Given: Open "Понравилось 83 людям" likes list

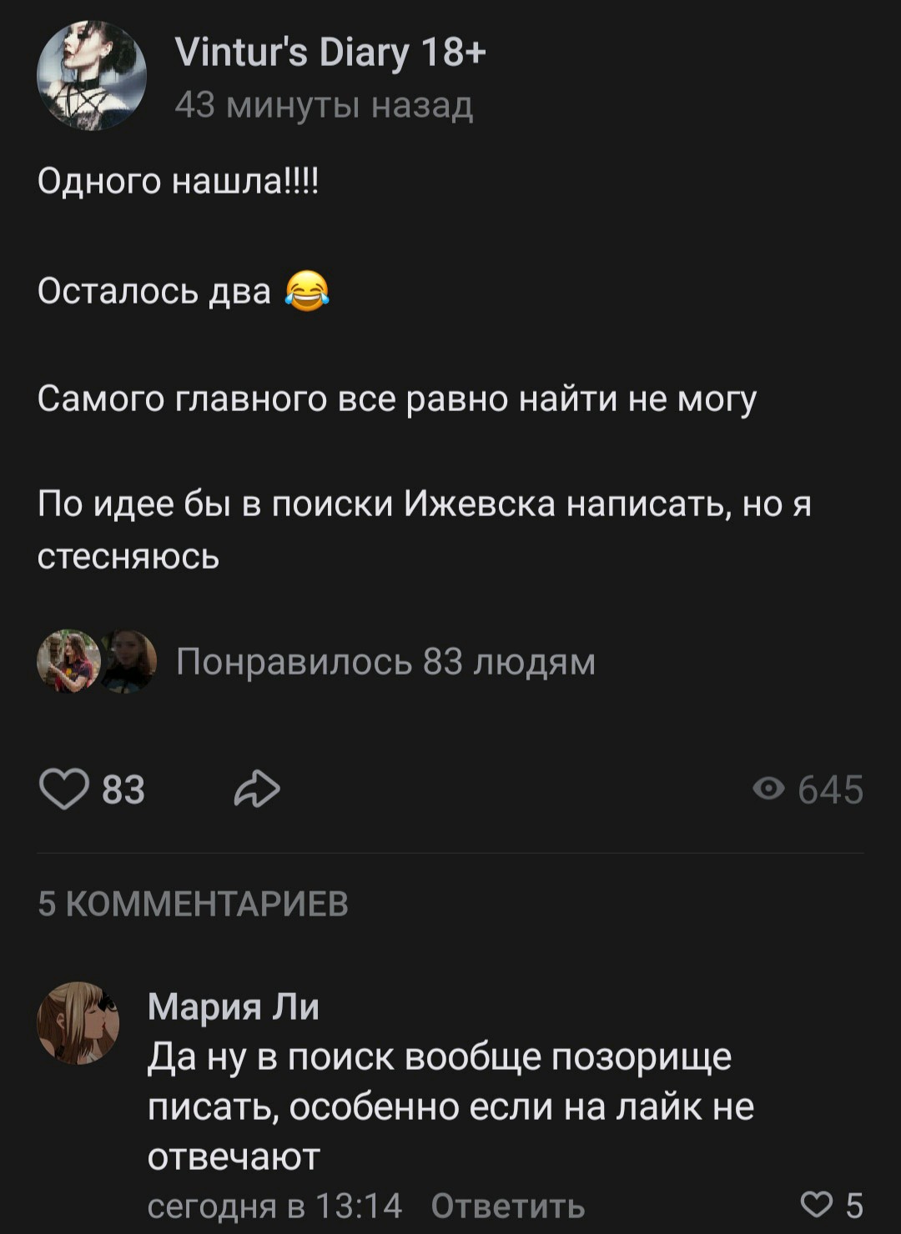Looking at the screenshot, I should [x=385, y=662].
